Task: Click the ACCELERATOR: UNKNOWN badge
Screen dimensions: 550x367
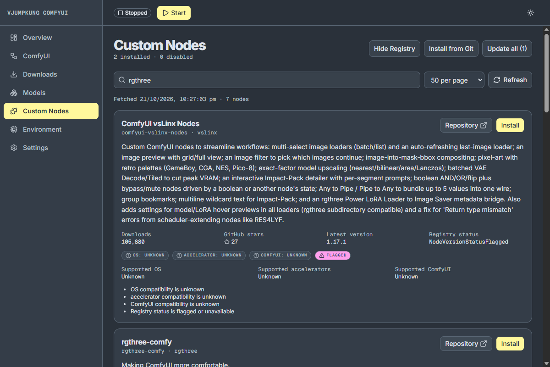Action: pos(209,256)
